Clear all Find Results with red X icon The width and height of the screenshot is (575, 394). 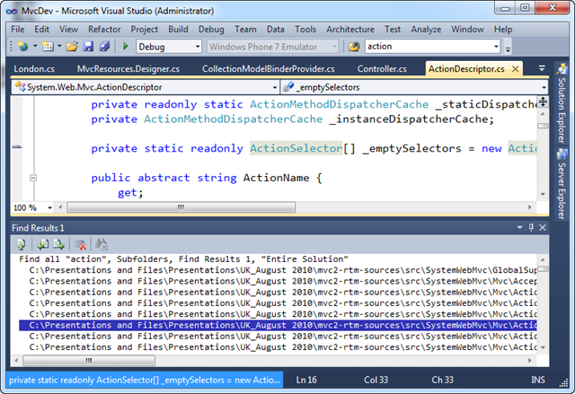point(80,245)
